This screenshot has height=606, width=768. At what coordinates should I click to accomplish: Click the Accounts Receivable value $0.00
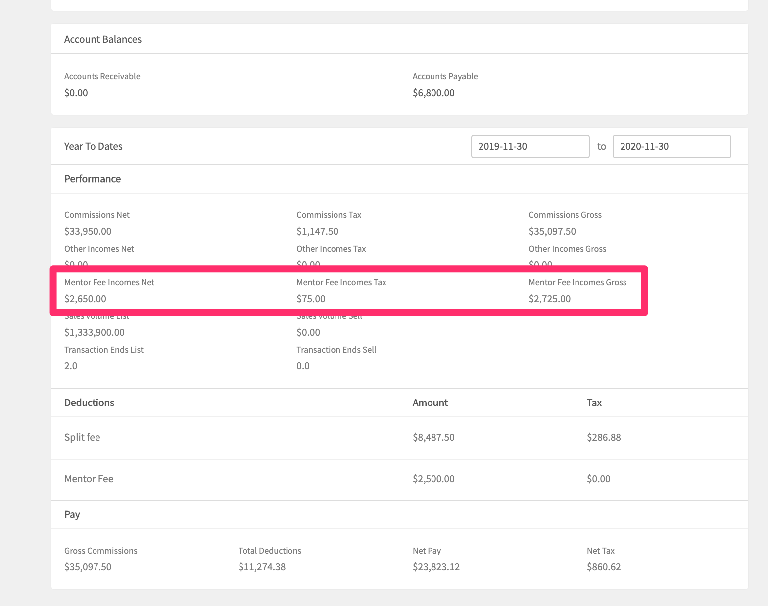coord(76,93)
